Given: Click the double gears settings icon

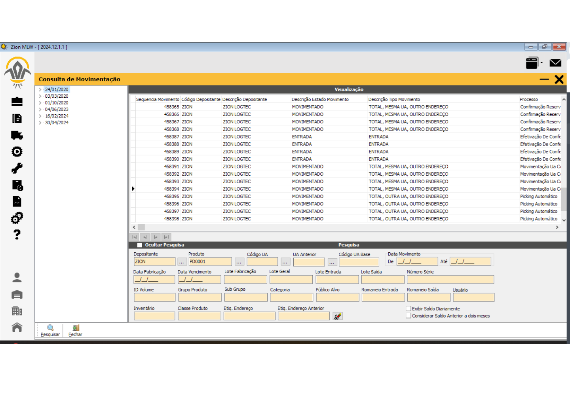Looking at the screenshot, I should pyautogui.click(x=17, y=218).
